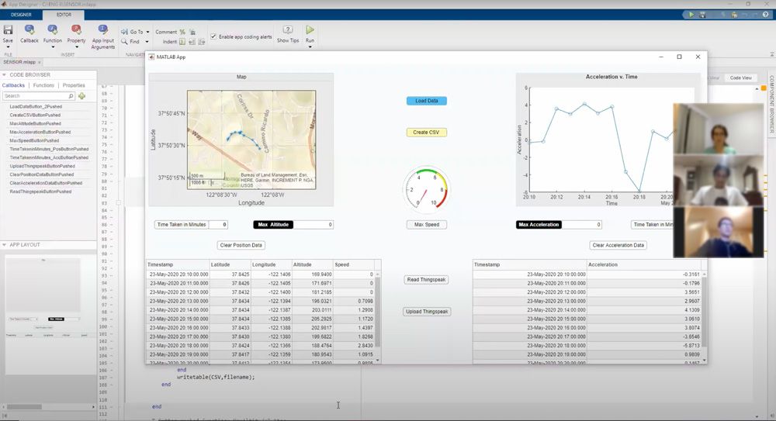The height and width of the screenshot is (421, 776).
Task: Switch to the Designer tab
Action: [21, 15]
